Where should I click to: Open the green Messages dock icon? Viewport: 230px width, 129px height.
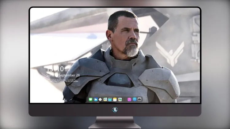click(x=90, y=99)
